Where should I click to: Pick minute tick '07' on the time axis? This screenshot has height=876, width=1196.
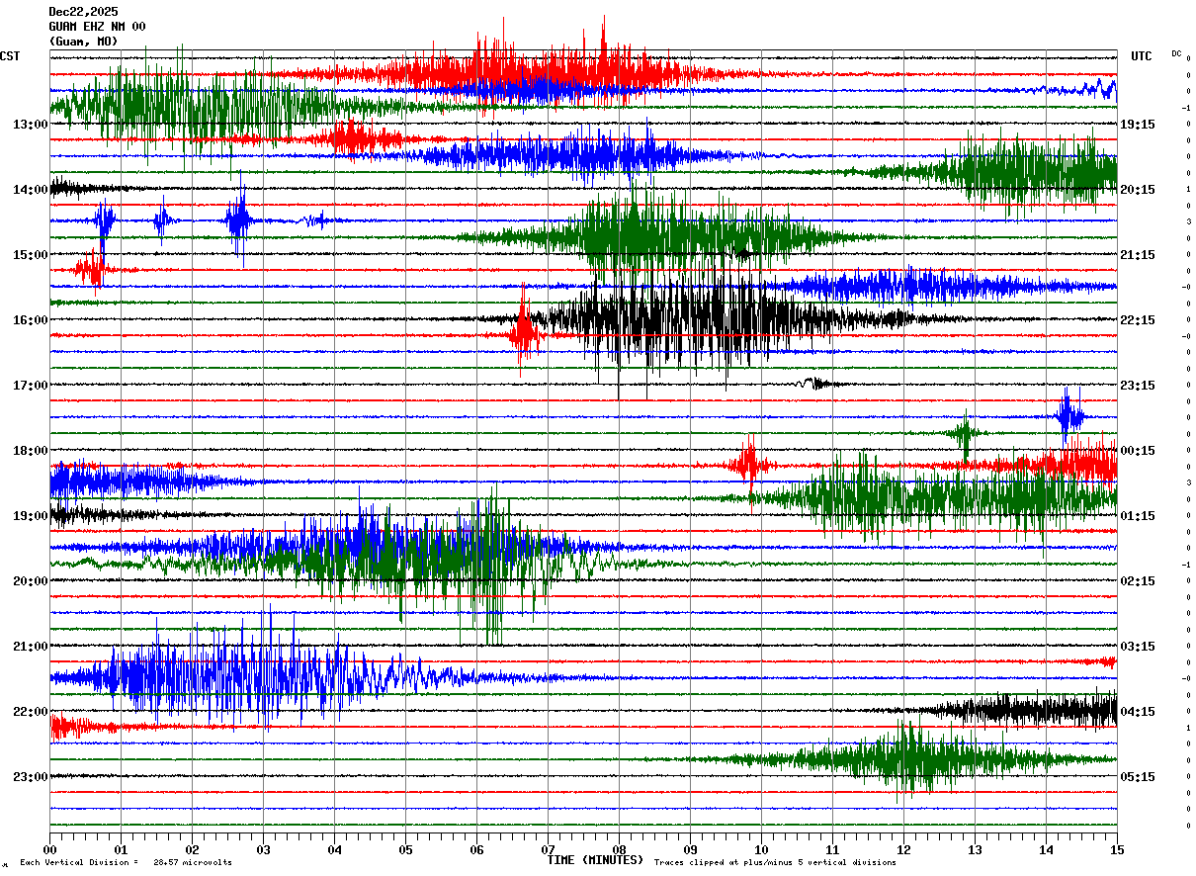click(x=549, y=850)
